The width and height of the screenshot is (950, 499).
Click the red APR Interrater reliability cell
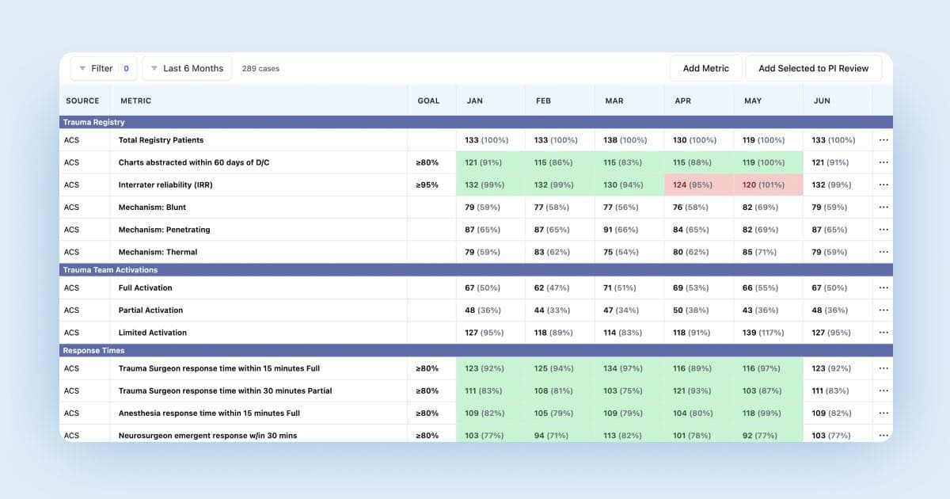point(699,185)
